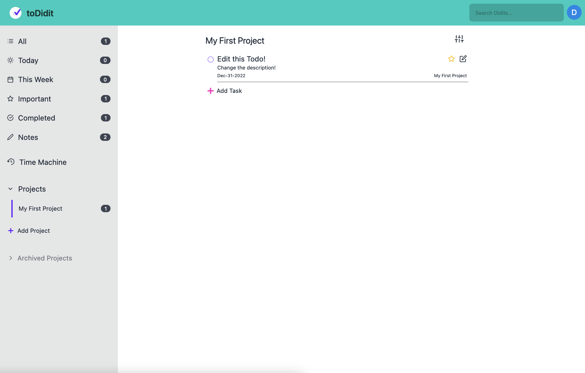Click the This Week calendar icon
Image resolution: width=585 pixels, height=373 pixels.
coord(10,80)
